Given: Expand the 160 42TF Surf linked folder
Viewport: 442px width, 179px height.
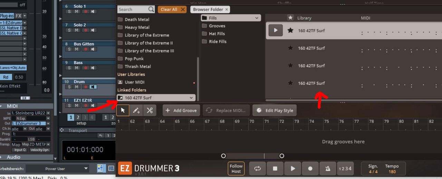Looking at the screenshot, I should click(x=191, y=98).
